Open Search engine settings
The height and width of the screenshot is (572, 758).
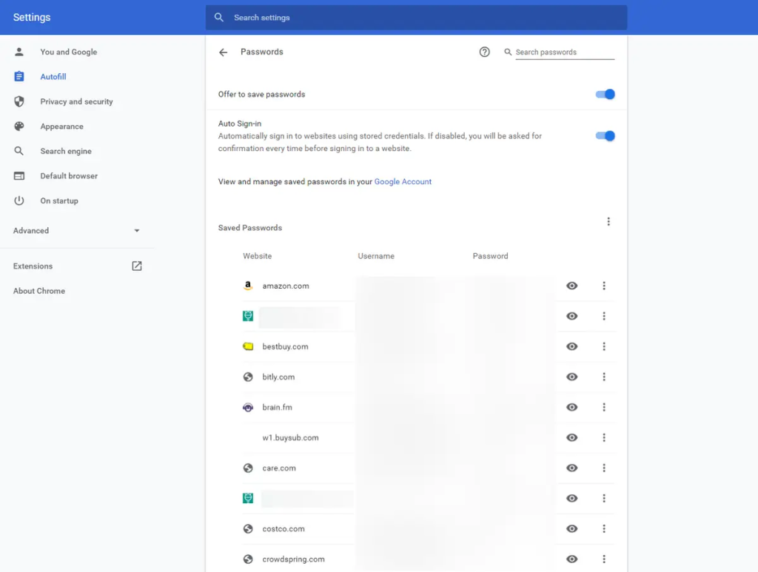66,151
